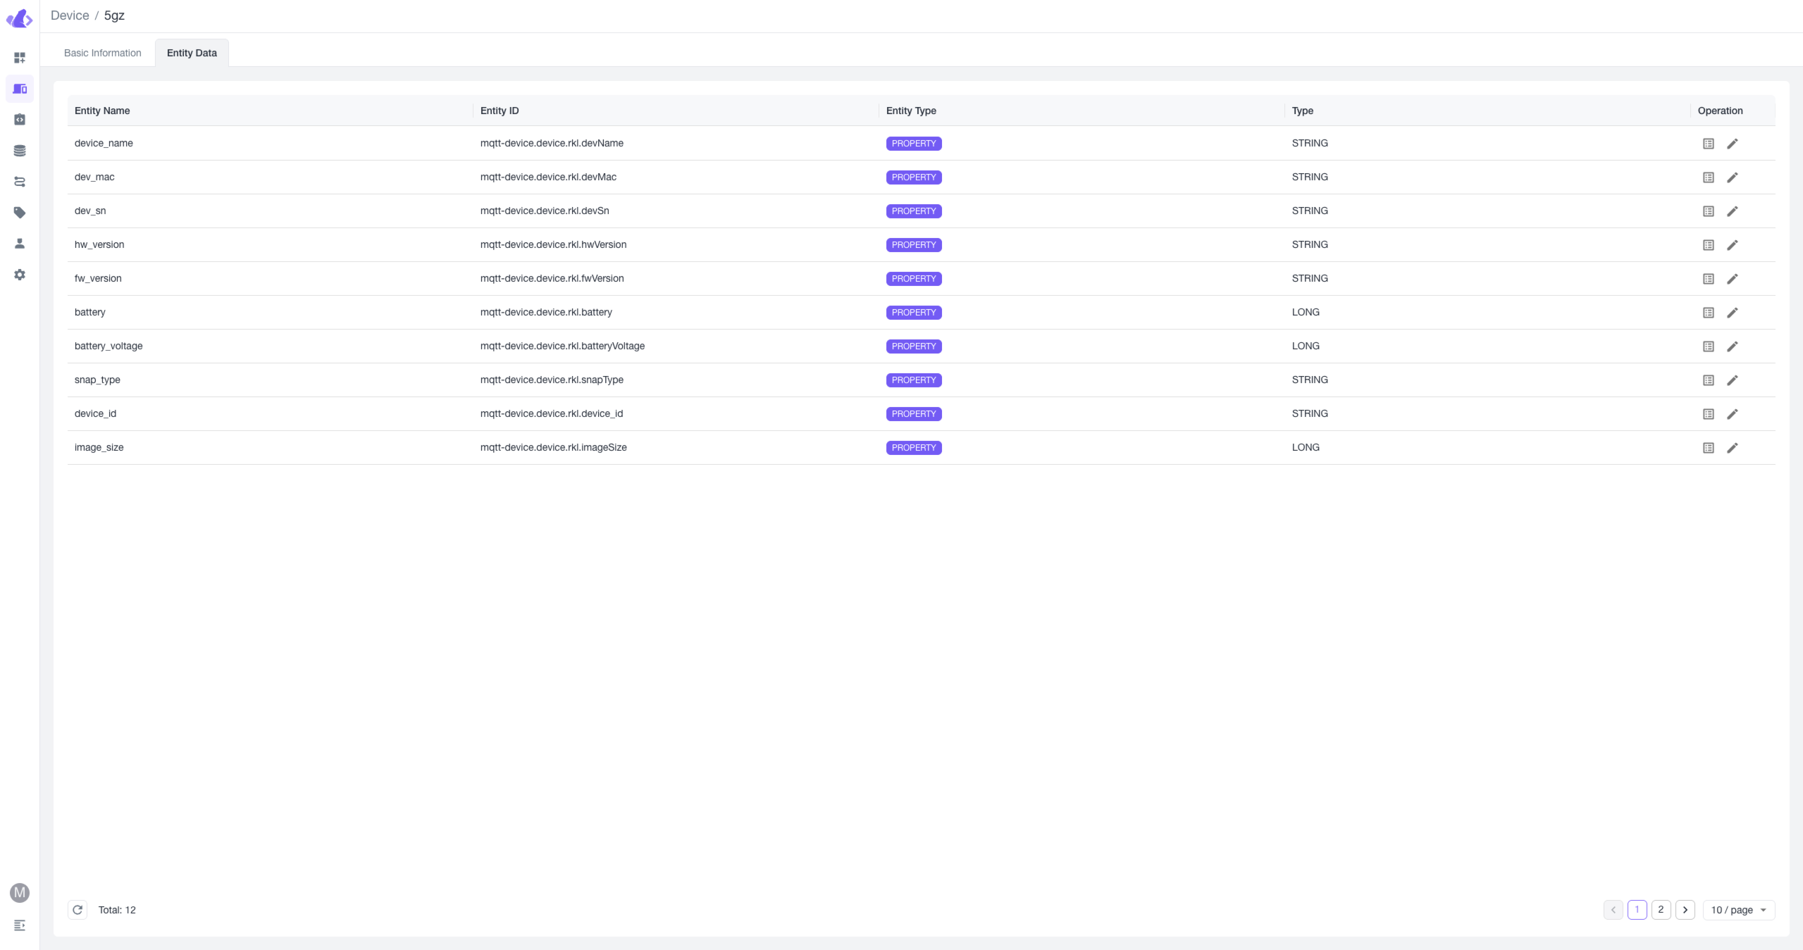
Task: Open the Dashboard icon in sidebar
Action: tap(20, 58)
